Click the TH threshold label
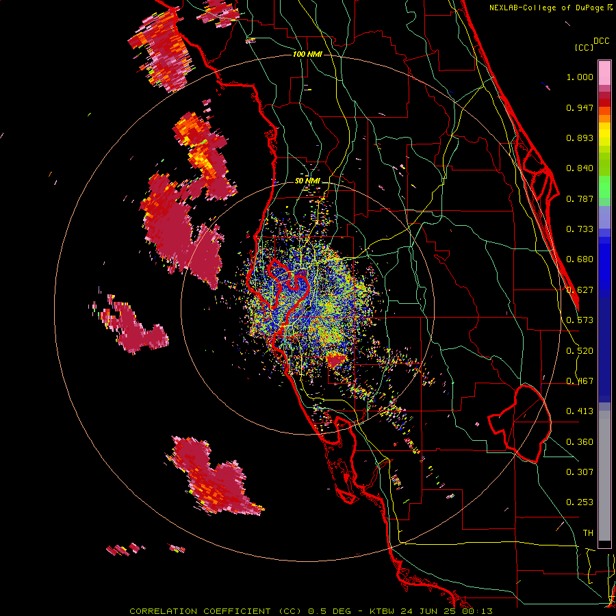The image size is (616, 616). [x=588, y=533]
